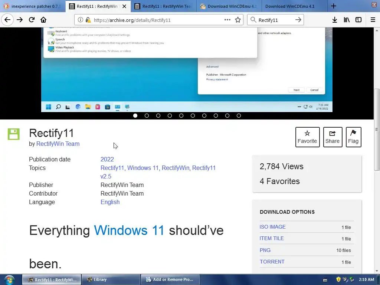
Task: Open the on-screen keyboard tray icon
Action: (325, 280)
